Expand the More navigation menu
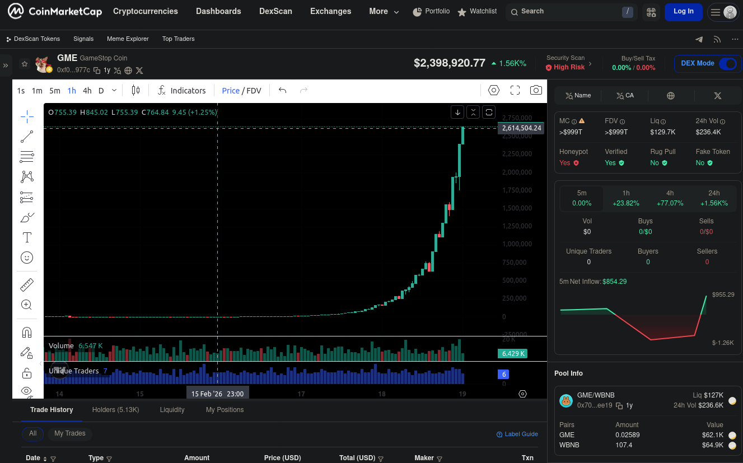The height and width of the screenshot is (463, 743). coord(384,11)
